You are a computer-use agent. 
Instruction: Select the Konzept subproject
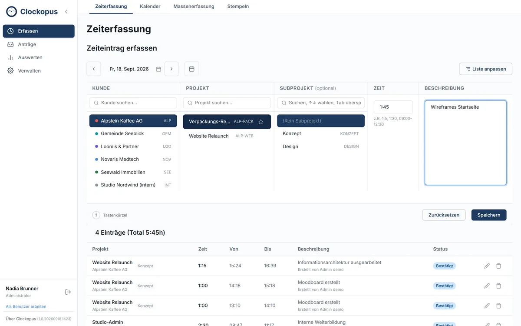(321, 134)
